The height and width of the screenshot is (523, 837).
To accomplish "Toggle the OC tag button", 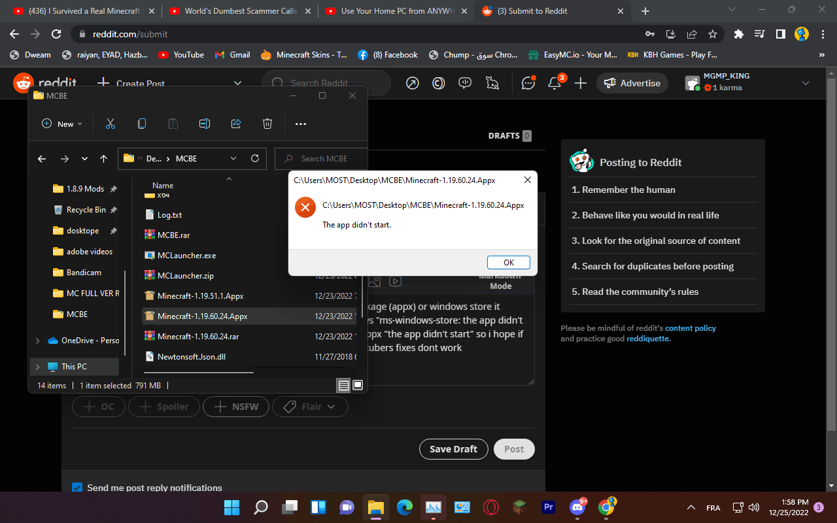I will (99, 407).
